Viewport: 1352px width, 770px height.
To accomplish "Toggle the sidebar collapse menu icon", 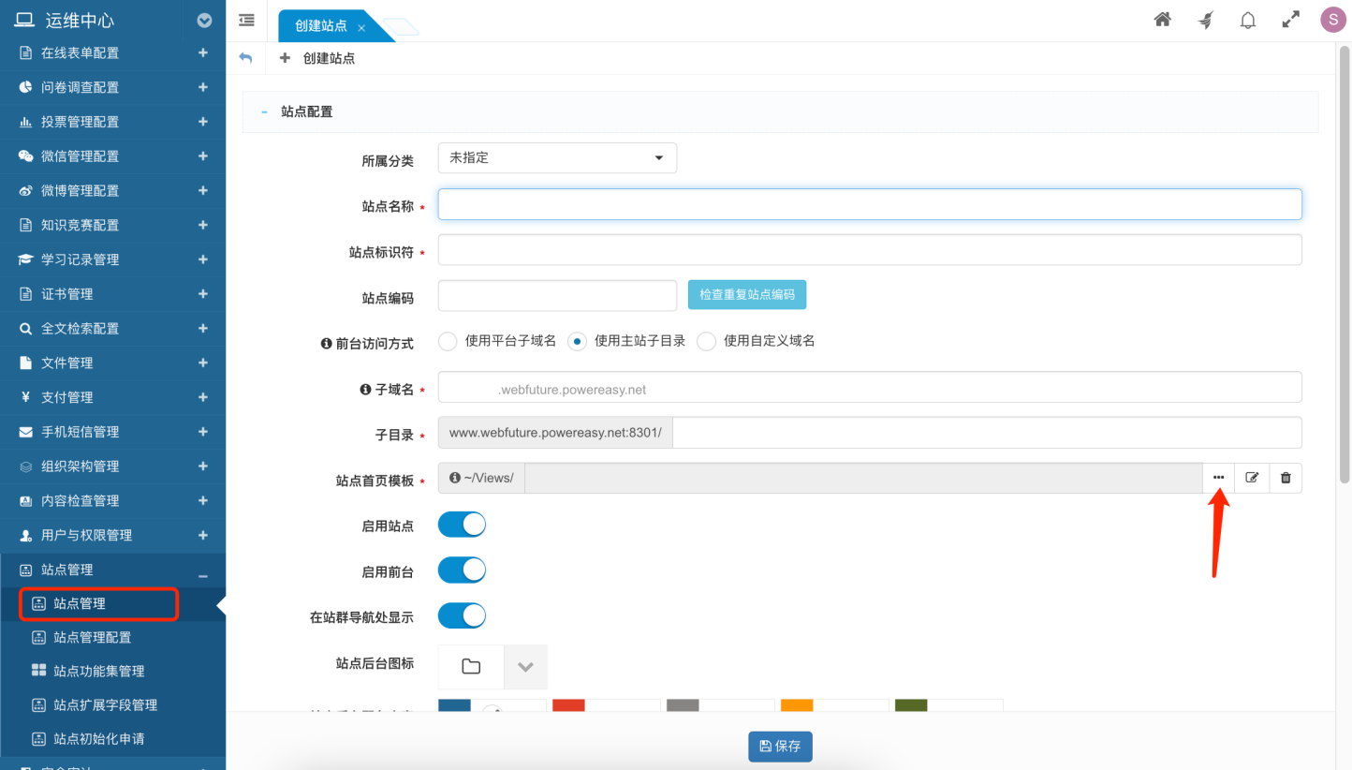I will [247, 20].
